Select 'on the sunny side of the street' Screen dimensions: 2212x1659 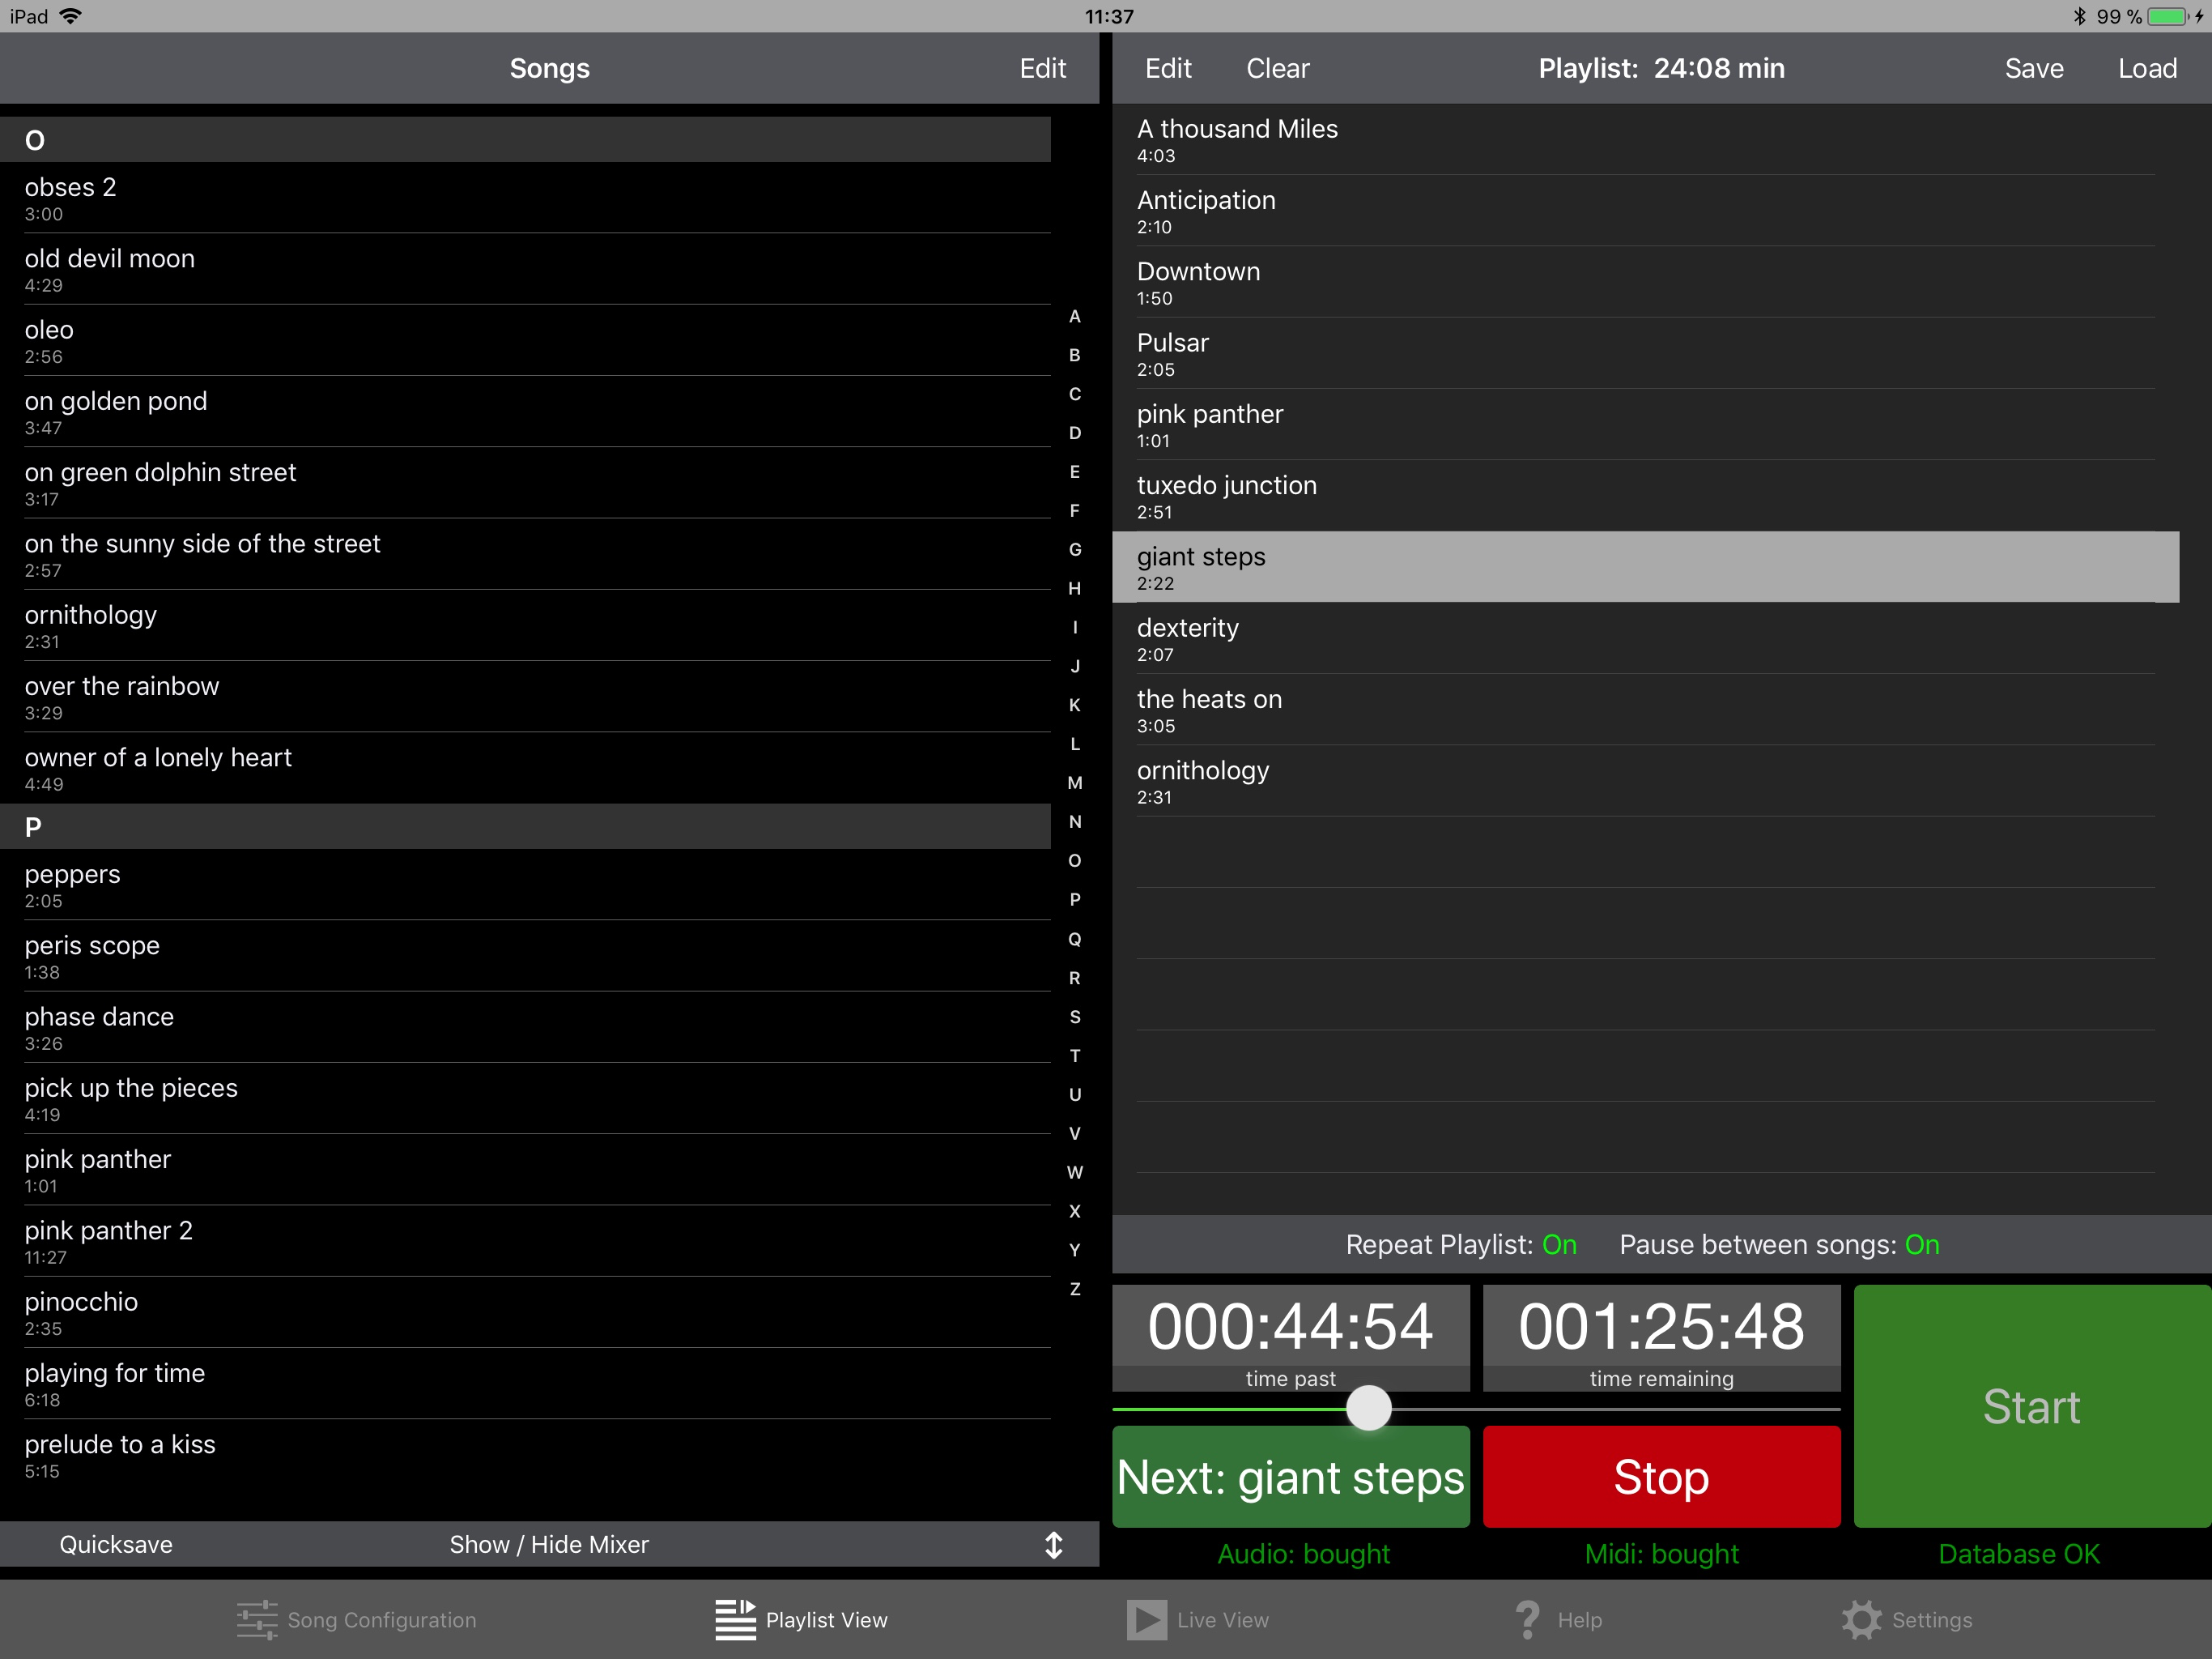pos(525,554)
